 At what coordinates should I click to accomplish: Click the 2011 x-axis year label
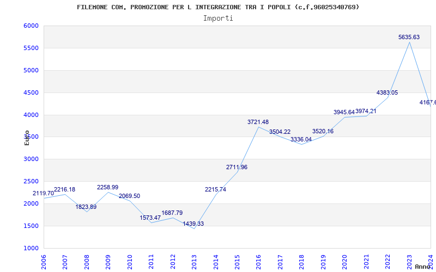point(152,262)
